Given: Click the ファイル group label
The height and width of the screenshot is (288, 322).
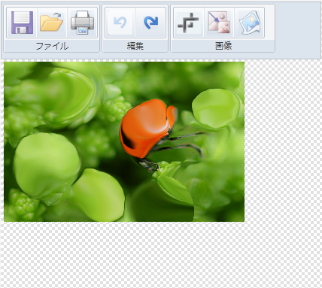Looking at the screenshot, I should (x=52, y=46).
